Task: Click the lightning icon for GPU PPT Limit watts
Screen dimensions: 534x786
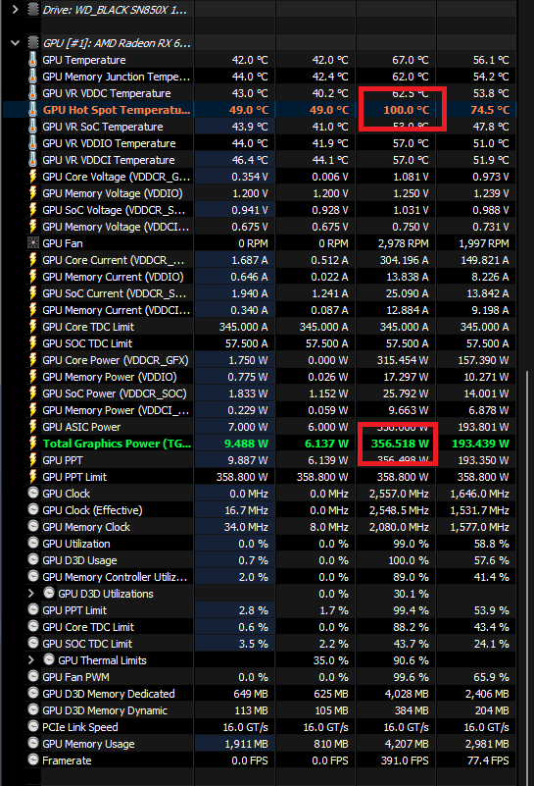Action: (33, 477)
